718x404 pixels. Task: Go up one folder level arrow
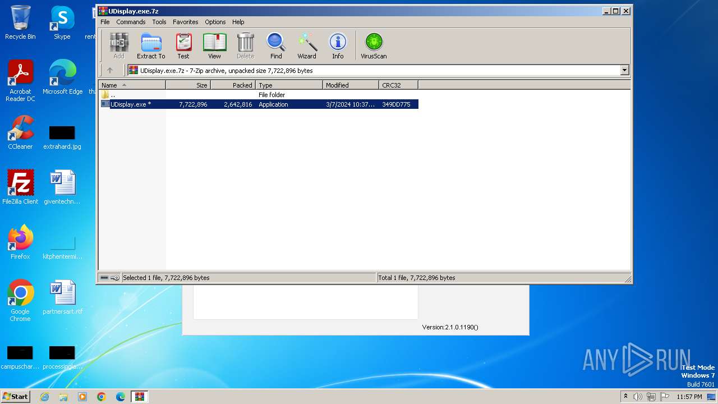point(110,70)
